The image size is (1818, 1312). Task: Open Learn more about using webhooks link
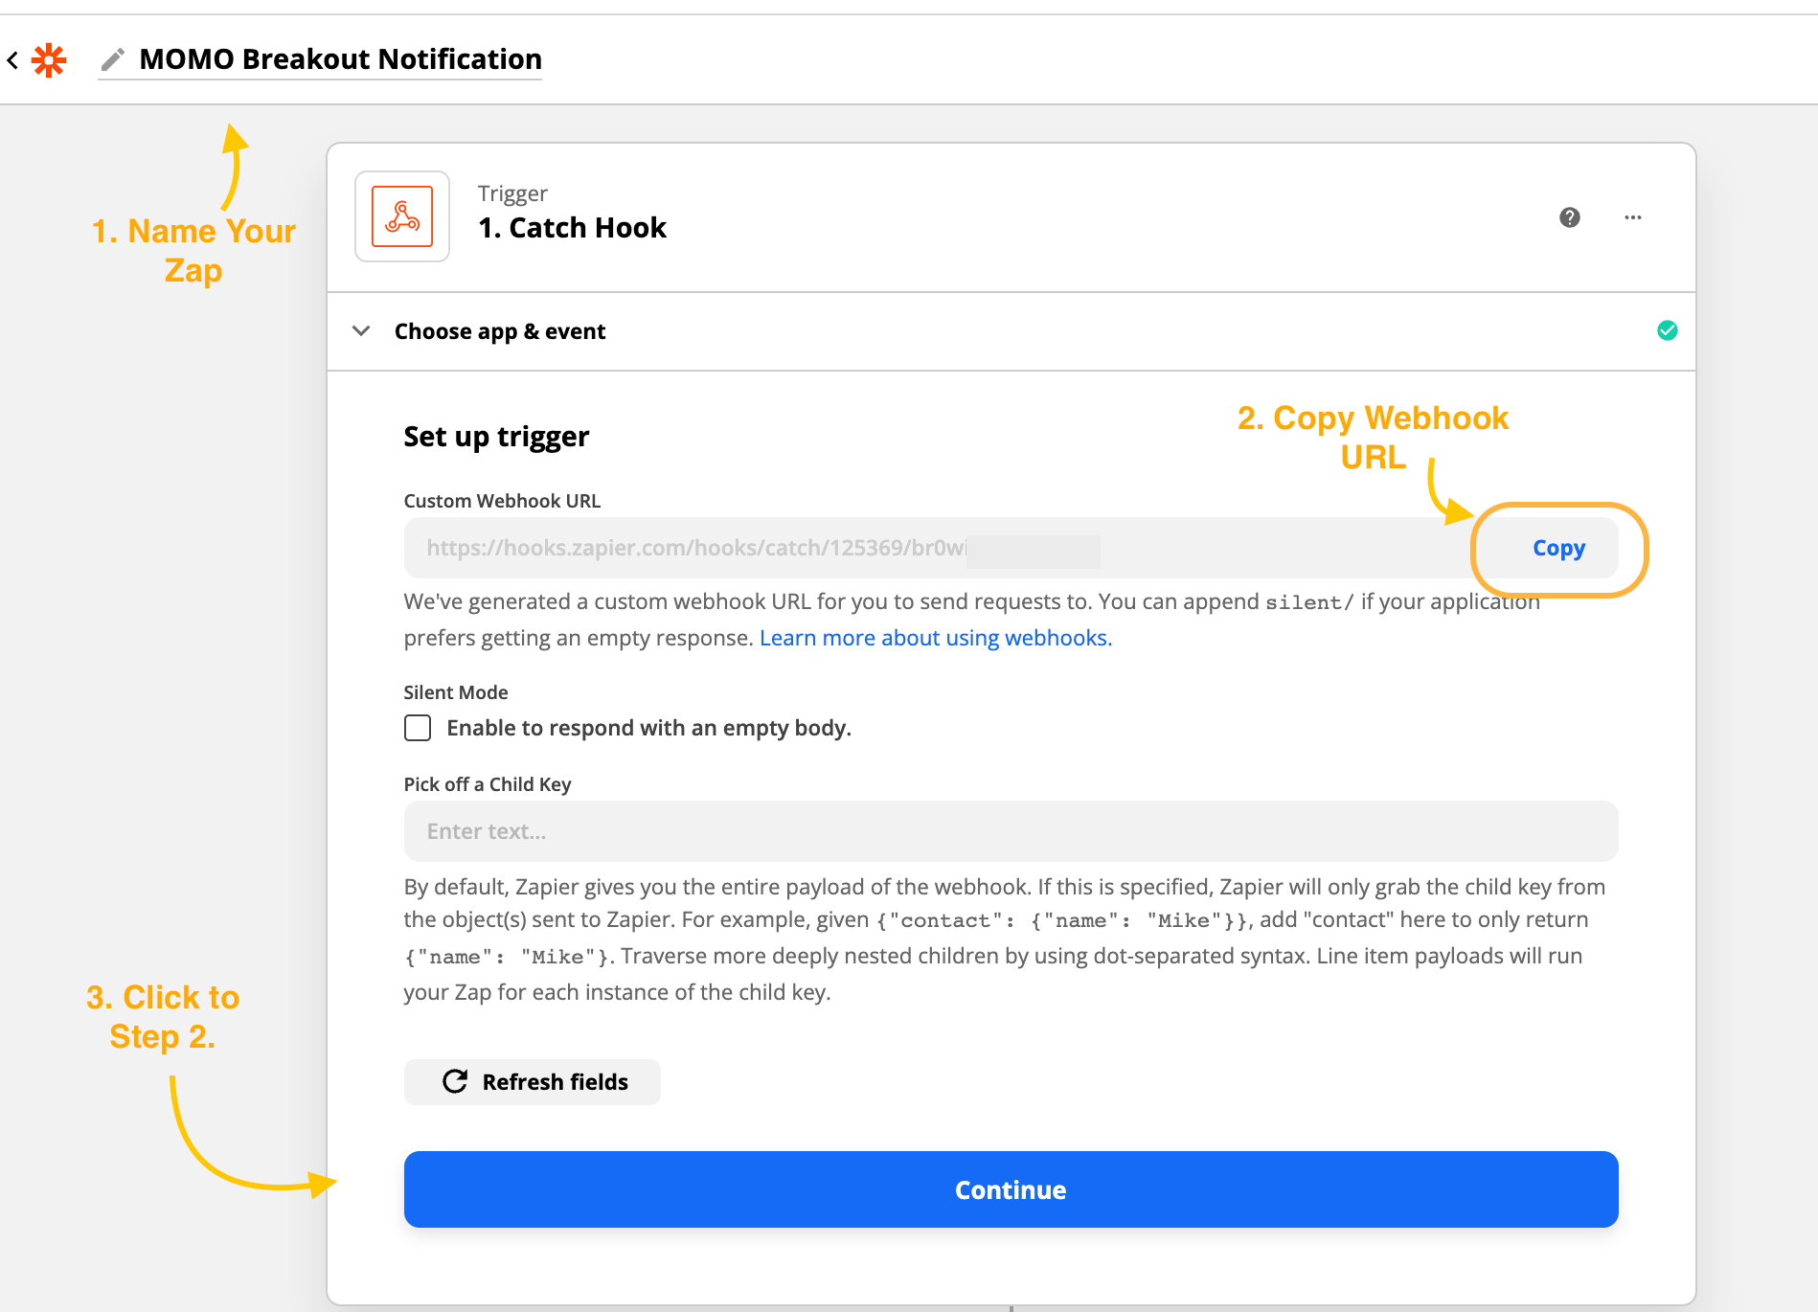(935, 638)
